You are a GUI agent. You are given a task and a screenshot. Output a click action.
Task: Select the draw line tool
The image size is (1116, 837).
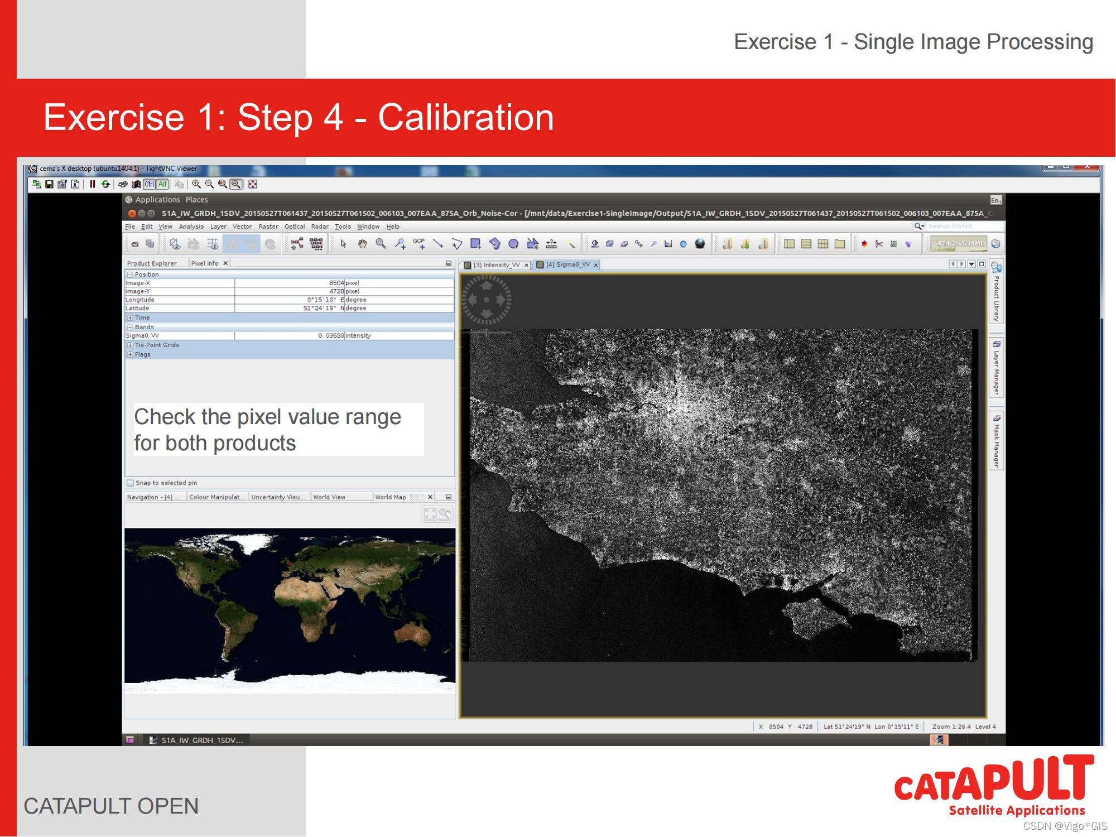438,244
